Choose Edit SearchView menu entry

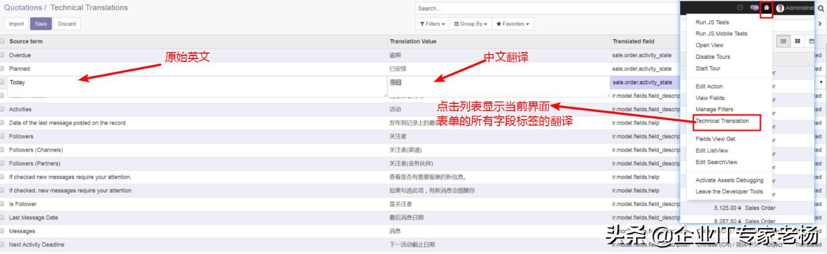[716, 162]
